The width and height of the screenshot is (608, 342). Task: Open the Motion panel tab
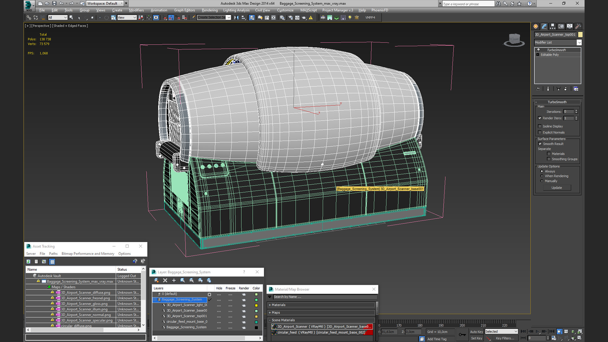pyautogui.click(x=561, y=26)
